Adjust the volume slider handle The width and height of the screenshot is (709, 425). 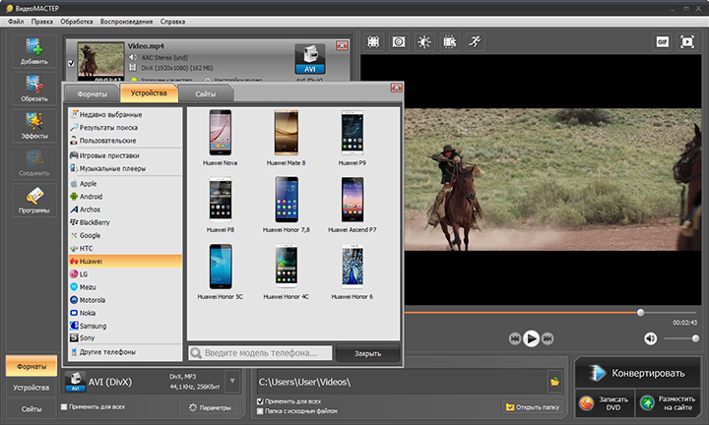pyautogui.click(x=695, y=338)
